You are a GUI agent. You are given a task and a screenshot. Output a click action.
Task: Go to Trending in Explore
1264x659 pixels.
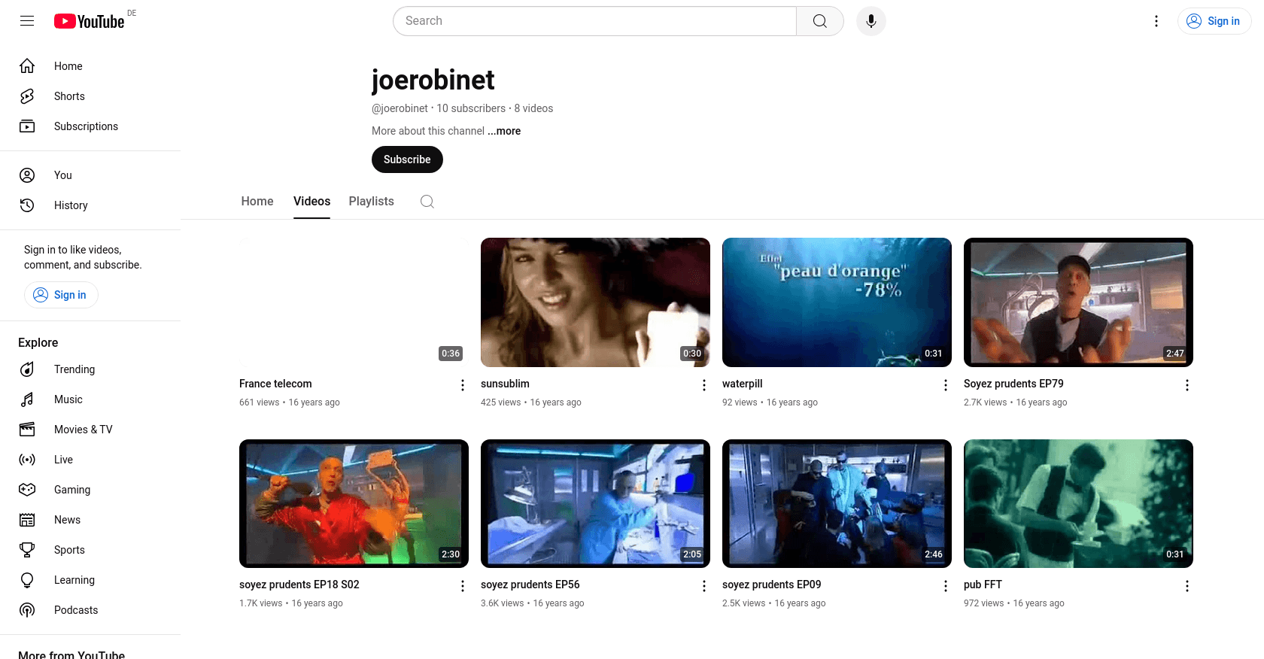pyautogui.click(x=74, y=369)
